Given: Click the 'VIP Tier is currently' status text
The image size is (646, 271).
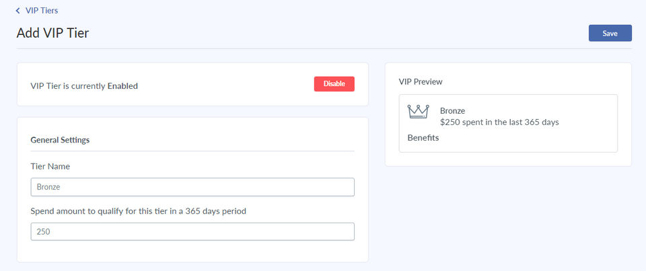Looking at the screenshot, I should [68, 85].
